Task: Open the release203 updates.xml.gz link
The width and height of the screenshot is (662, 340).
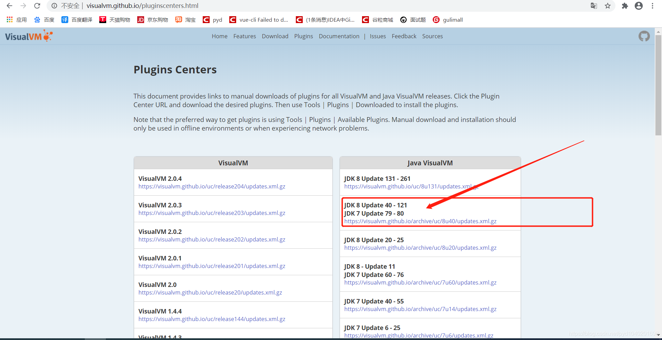Action: 212,213
